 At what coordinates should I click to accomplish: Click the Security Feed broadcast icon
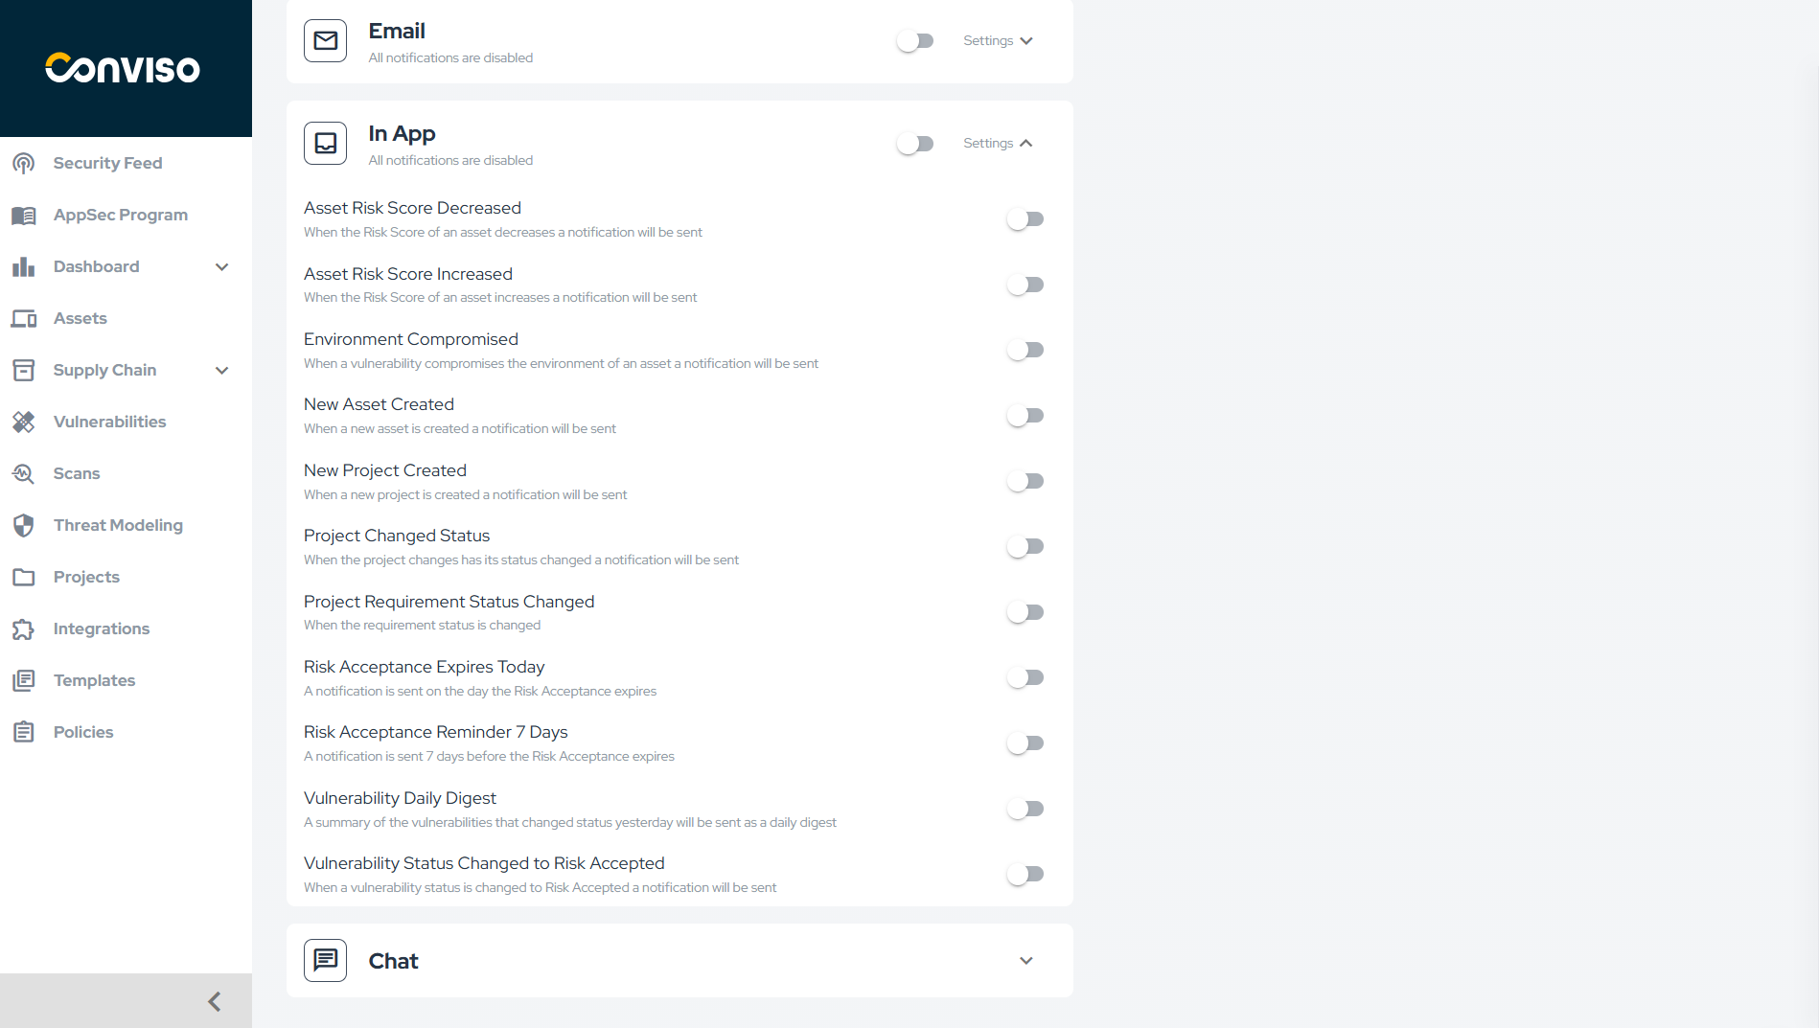tap(24, 163)
